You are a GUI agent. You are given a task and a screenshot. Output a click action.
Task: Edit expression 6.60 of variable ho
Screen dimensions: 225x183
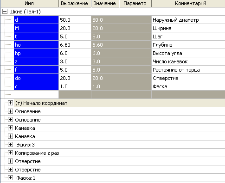(x=75, y=45)
